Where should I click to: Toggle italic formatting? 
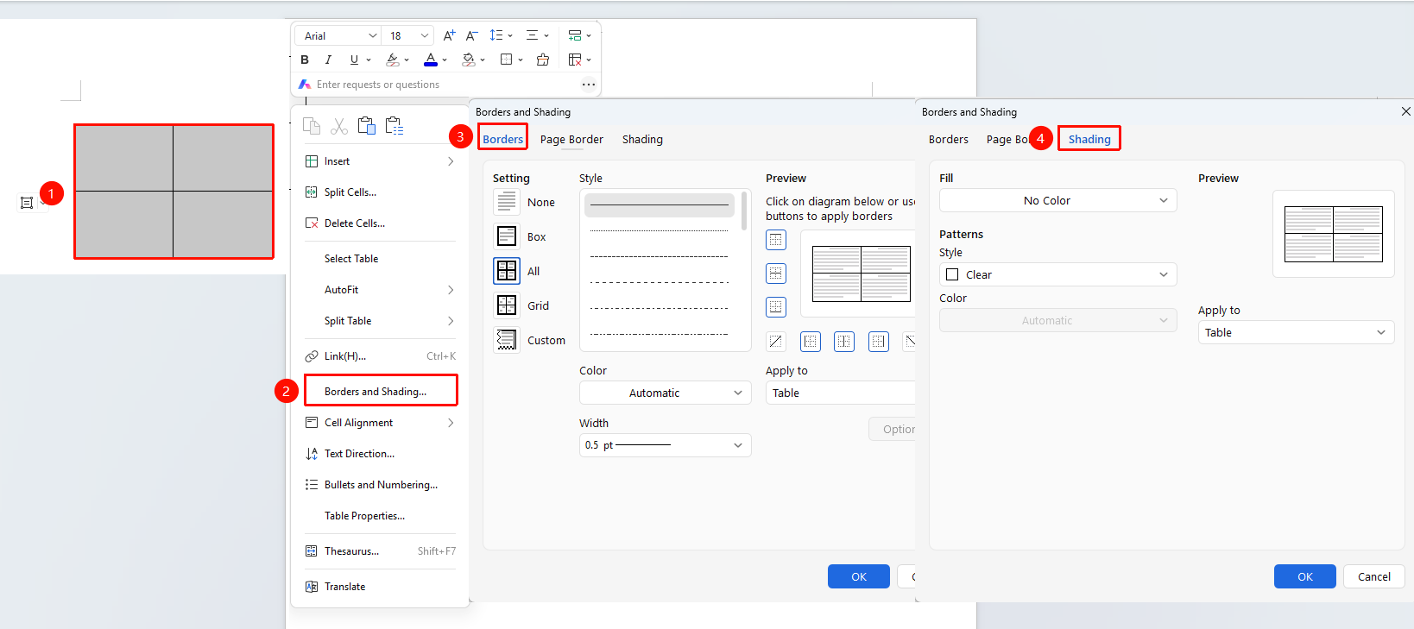pos(328,60)
